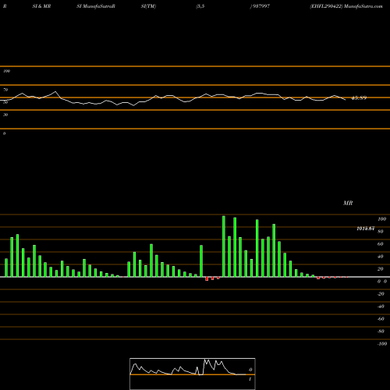Click the MR axis label -60
390x390 pixels.
(x=381, y=319)
